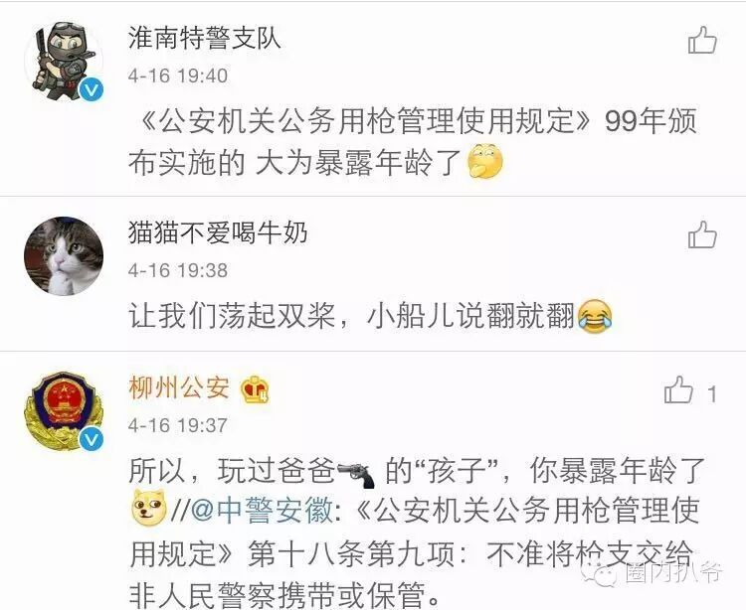This screenshot has width=746, height=610.
Task: Like the 猫猫不爱喝牛奶 comment
Action: 702,234
